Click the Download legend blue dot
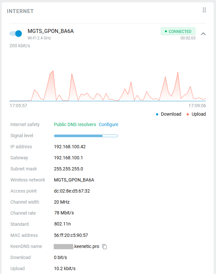 point(157,114)
